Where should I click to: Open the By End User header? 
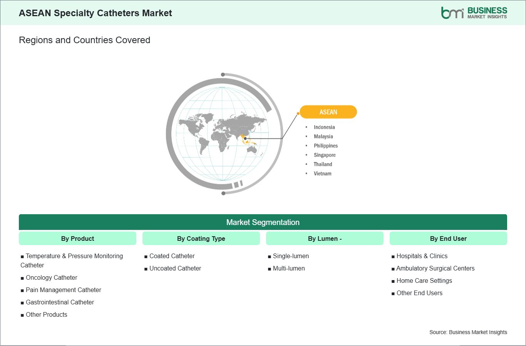(x=448, y=239)
